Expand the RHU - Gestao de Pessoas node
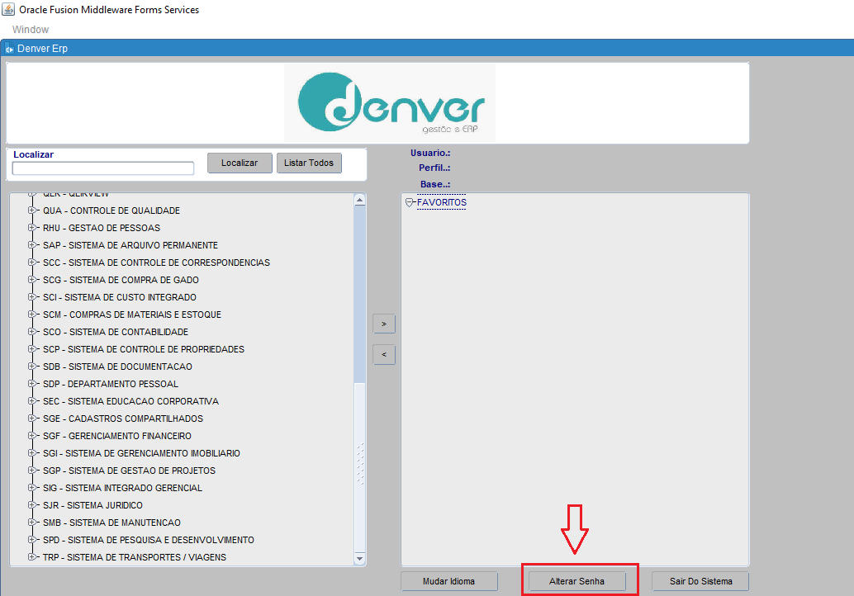The width and height of the screenshot is (854, 596). (32, 228)
